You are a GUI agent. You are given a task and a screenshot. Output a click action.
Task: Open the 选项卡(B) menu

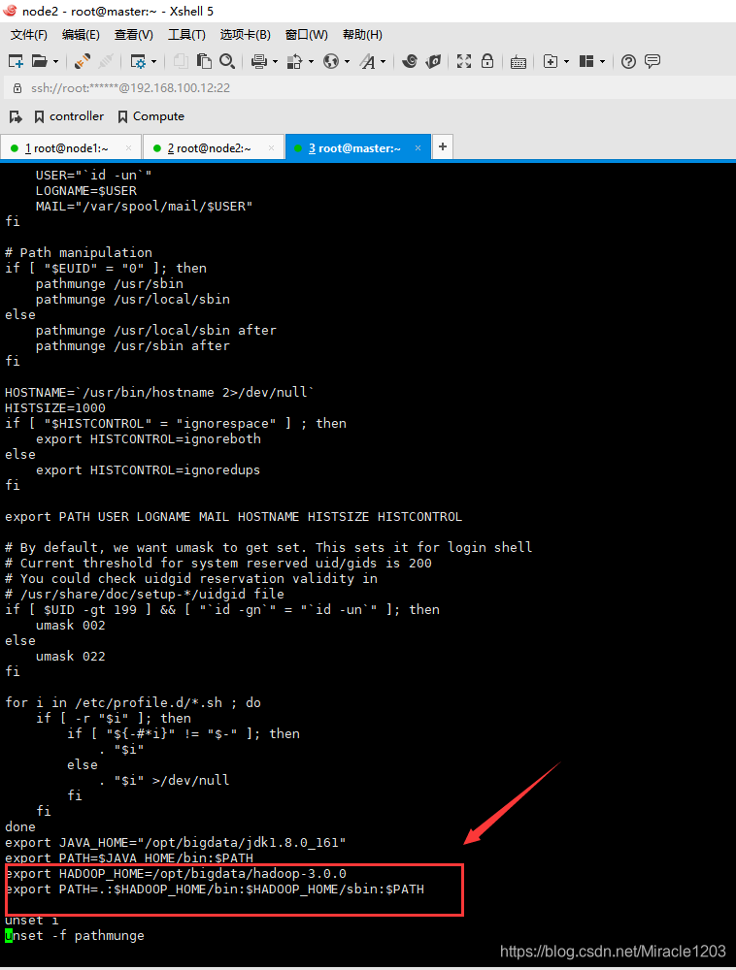[245, 35]
